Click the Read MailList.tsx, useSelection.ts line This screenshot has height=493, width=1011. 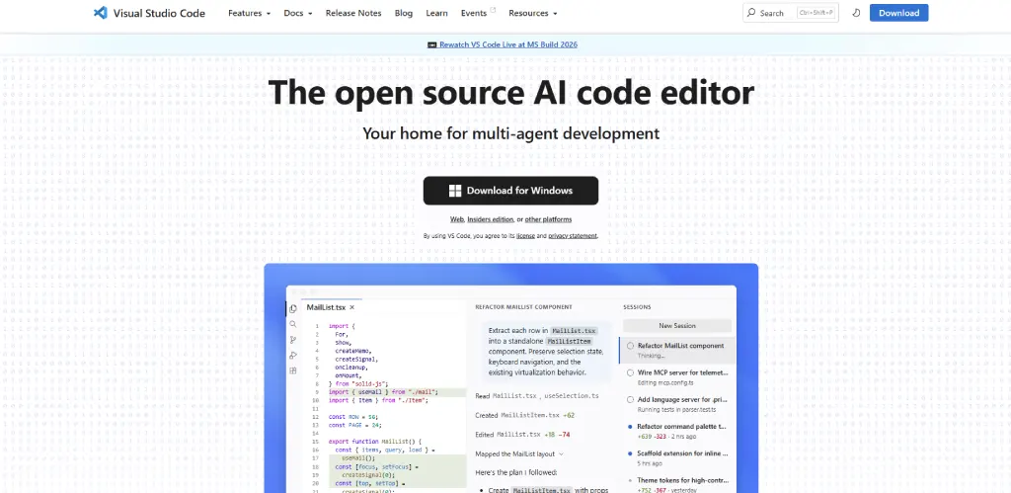click(x=537, y=395)
